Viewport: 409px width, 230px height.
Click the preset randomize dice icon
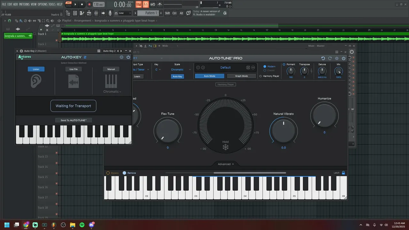pyautogui.click(x=248, y=67)
